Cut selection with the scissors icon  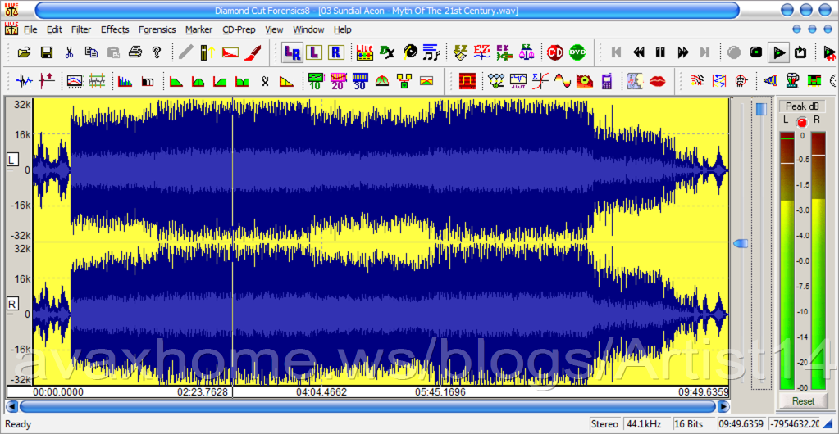click(x=69, y=52)
